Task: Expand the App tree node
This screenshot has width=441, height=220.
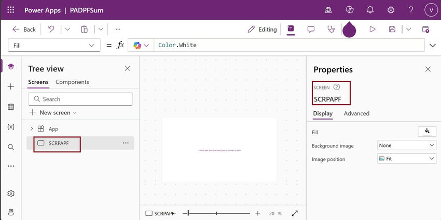Action: coord(32,129)
